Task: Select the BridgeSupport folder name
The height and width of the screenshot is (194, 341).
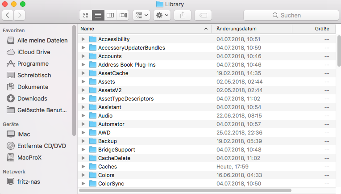Action: [116, 150]
